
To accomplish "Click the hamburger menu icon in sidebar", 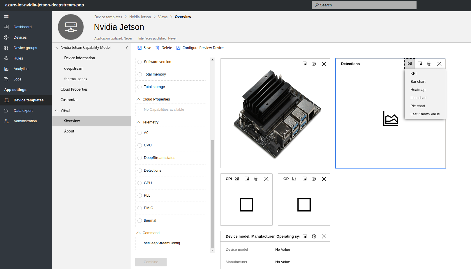I will 6,17.
